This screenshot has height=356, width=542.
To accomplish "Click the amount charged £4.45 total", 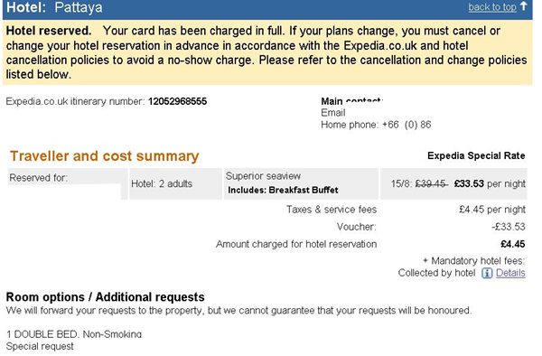I will click(513, 244).
